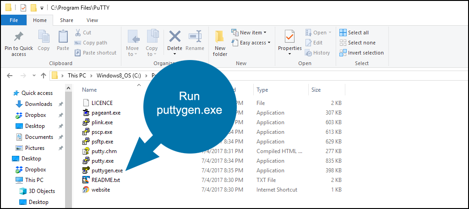Switch to the View ribbon tab
469x209 pixels.
(92, 20)
